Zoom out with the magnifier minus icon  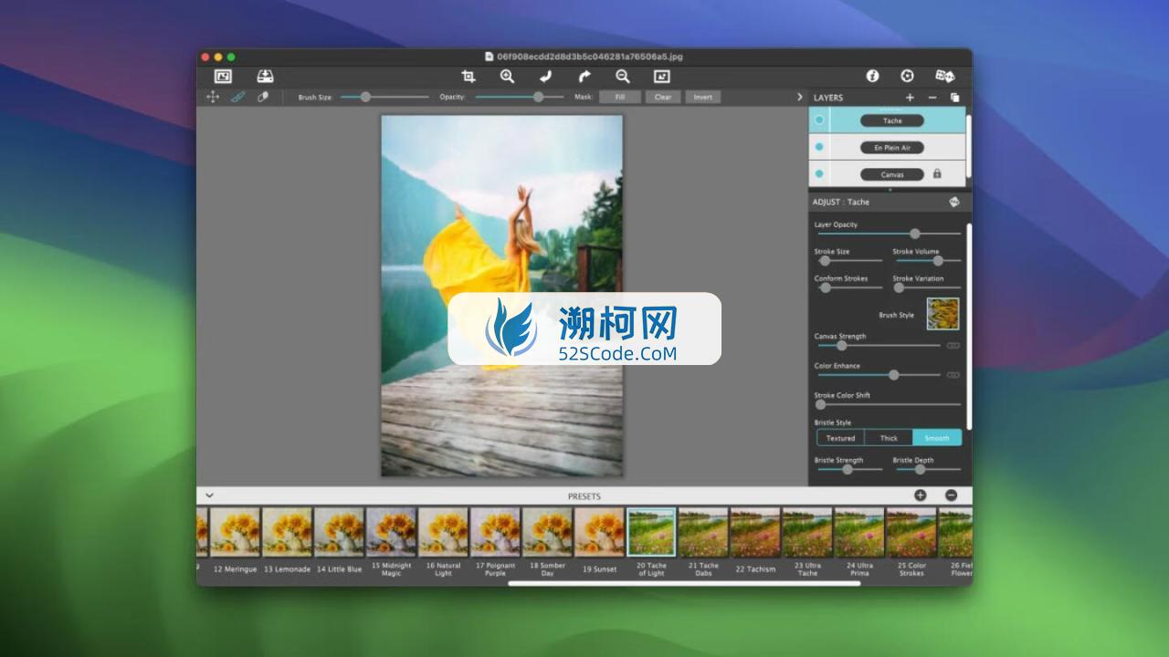click(623, 77)
